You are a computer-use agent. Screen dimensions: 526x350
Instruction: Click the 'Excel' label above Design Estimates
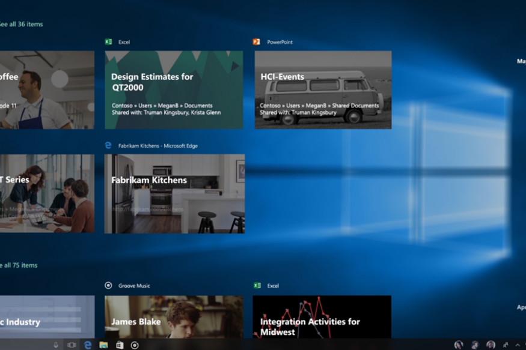tap(124, 42)
